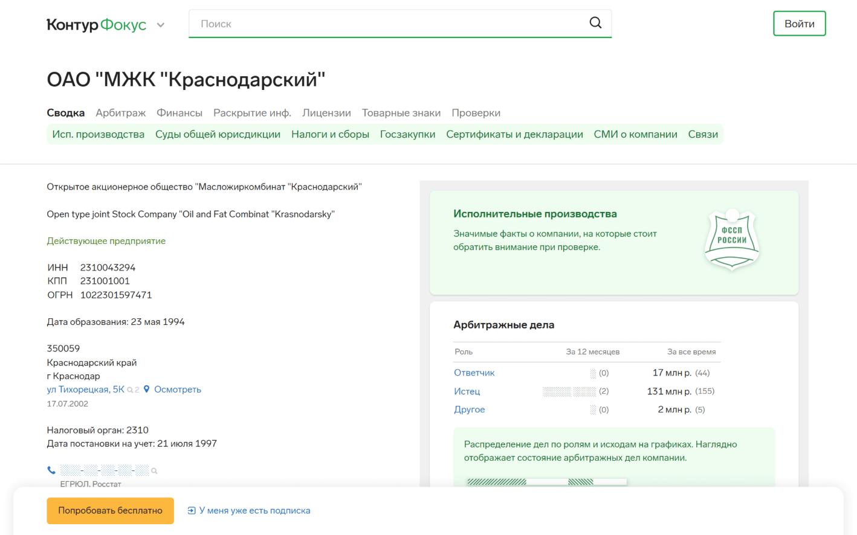This screenshot has height=535, width=857.
Task: Click the login arrow icon before subscription link
Action: [x=192, y=511]
